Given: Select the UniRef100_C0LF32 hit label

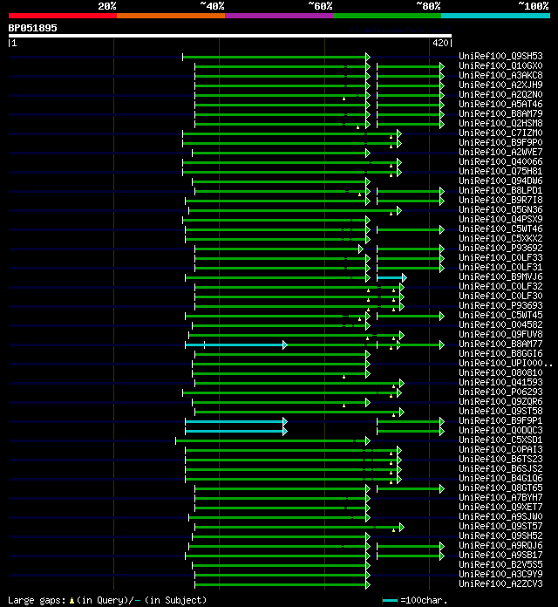Looking at the screenshot, I should 500,286.
